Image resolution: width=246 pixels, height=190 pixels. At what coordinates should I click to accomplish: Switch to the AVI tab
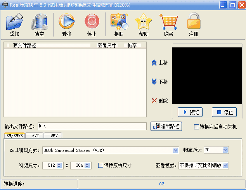(x=35, y=136)
